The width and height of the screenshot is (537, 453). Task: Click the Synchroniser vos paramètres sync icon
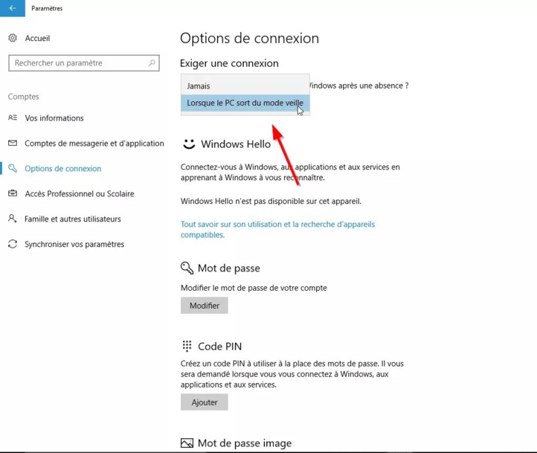[x=13, y=245]
